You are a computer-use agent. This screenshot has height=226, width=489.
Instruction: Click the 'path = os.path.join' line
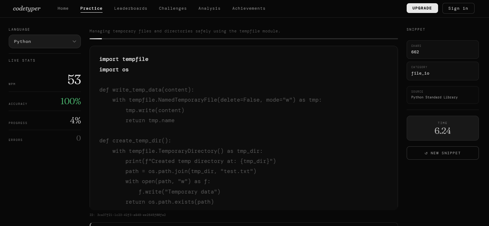coord(191,171)
